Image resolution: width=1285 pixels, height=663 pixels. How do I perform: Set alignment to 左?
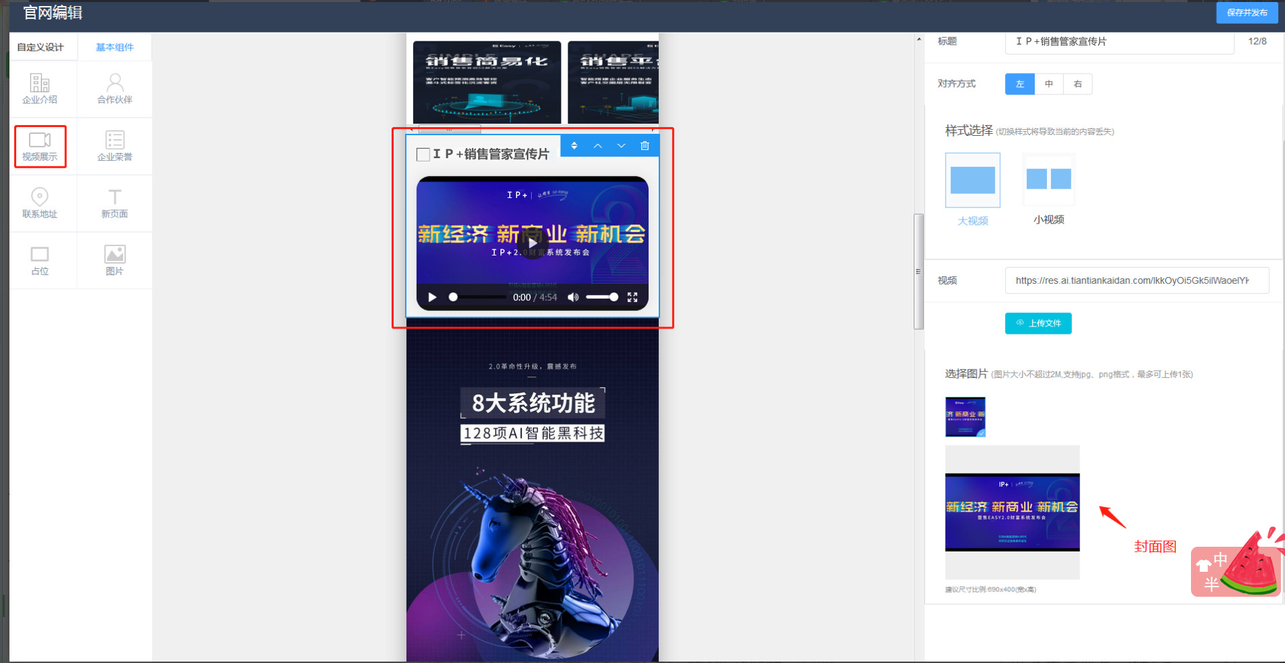pyautogui.click(x=1019, y=84)
